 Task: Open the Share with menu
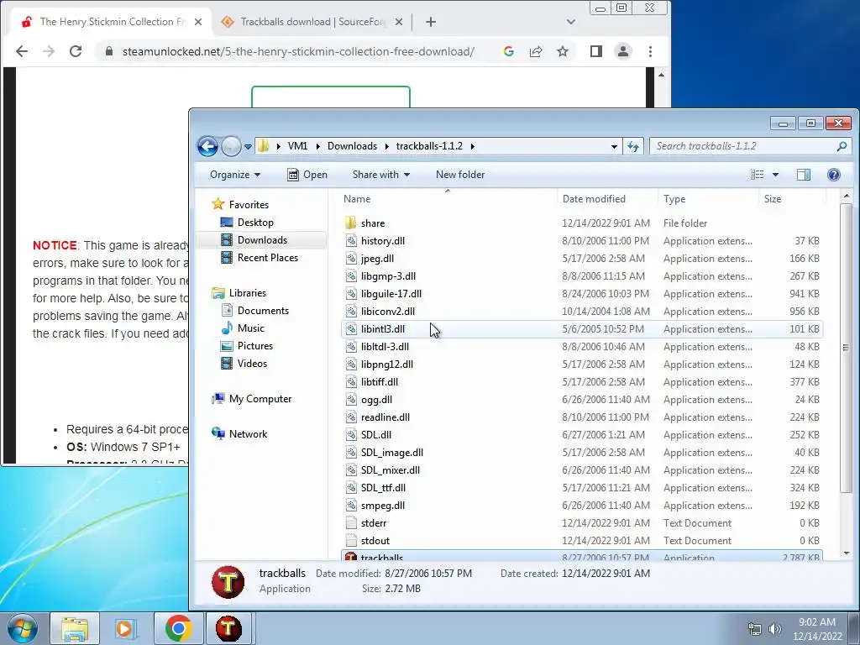point(381,175)
